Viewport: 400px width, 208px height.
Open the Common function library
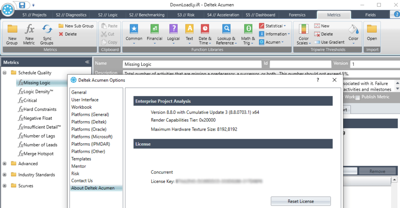[133, 34]
